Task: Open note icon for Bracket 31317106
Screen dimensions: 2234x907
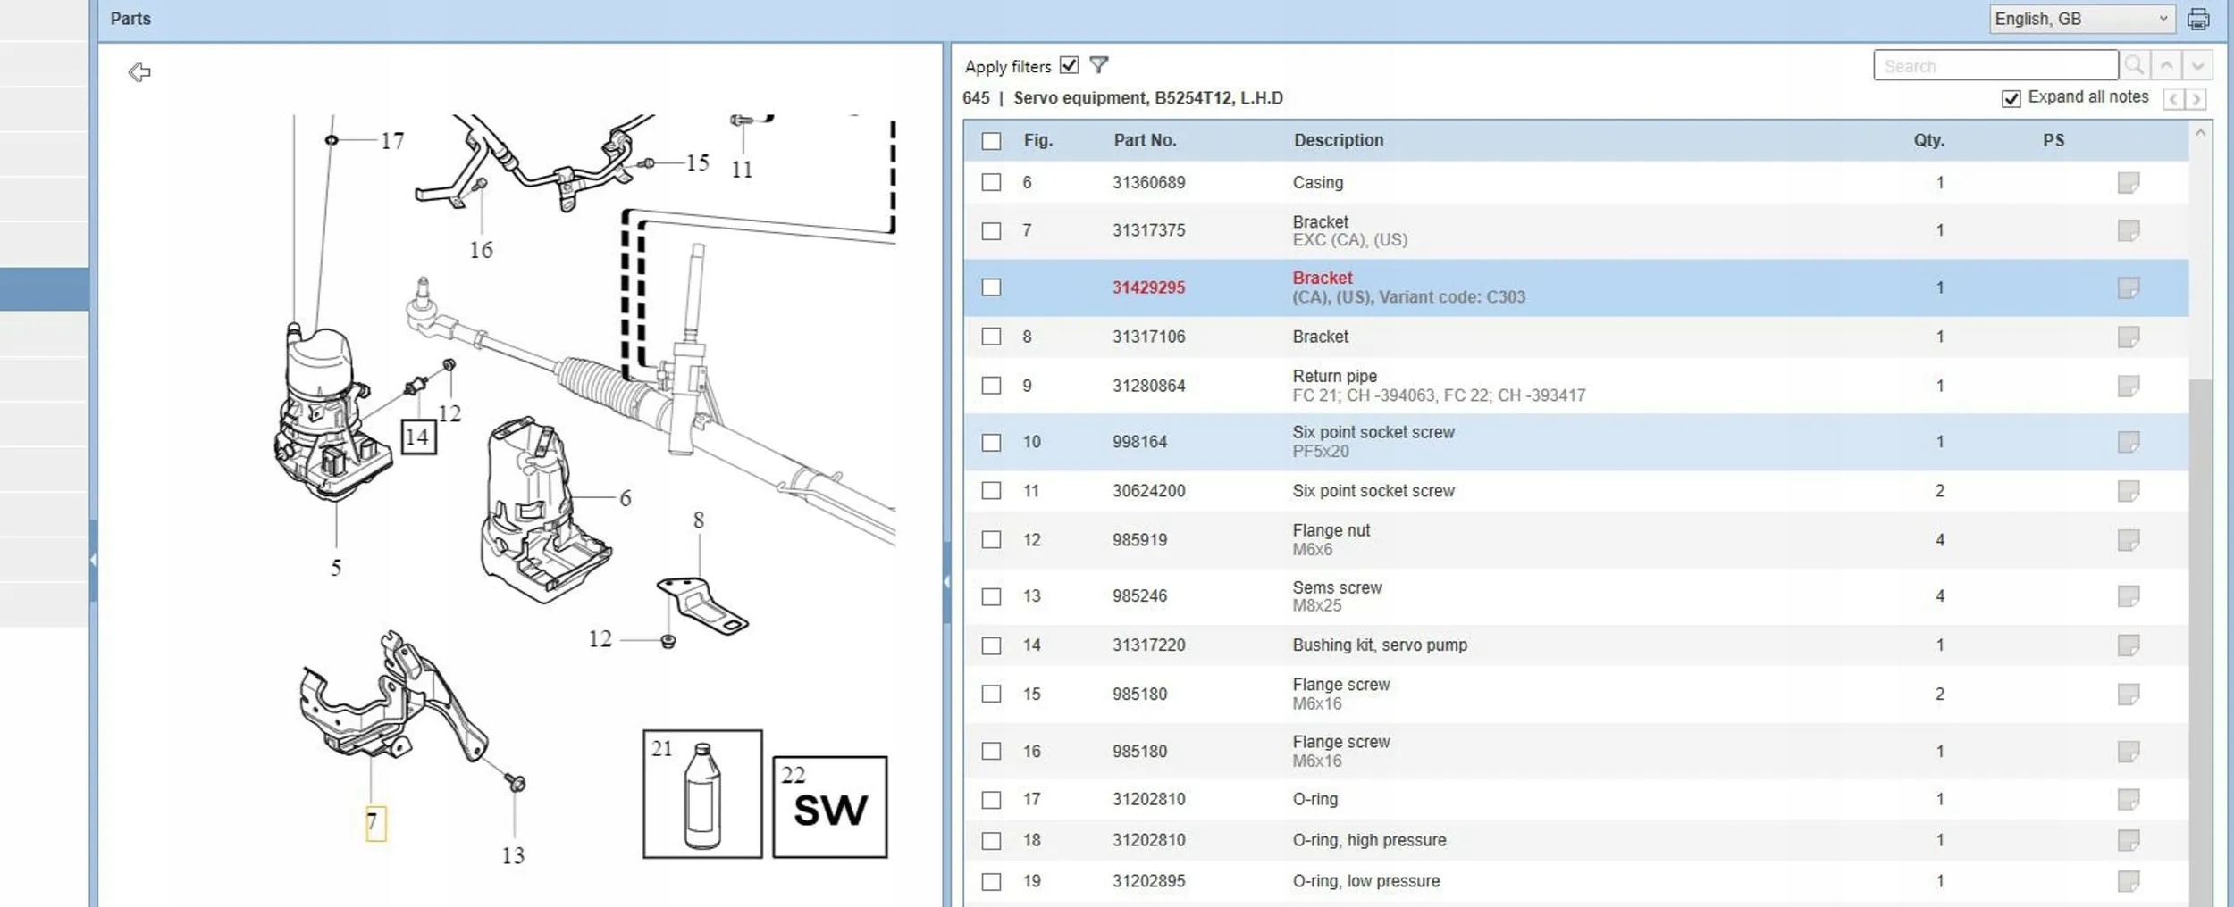Action: (x=2129, y=337)
